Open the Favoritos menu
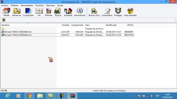 (40, 5)
